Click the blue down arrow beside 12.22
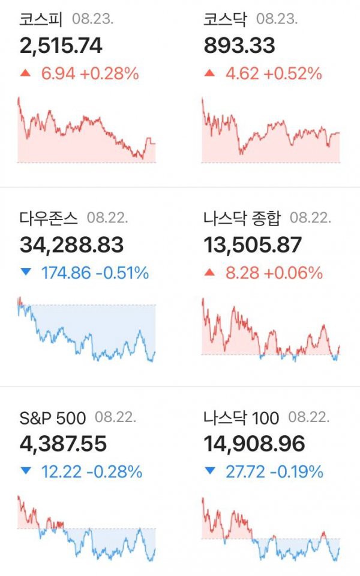Image resolution: width=360 pixels, height=576 pixels. coord(26,471)
